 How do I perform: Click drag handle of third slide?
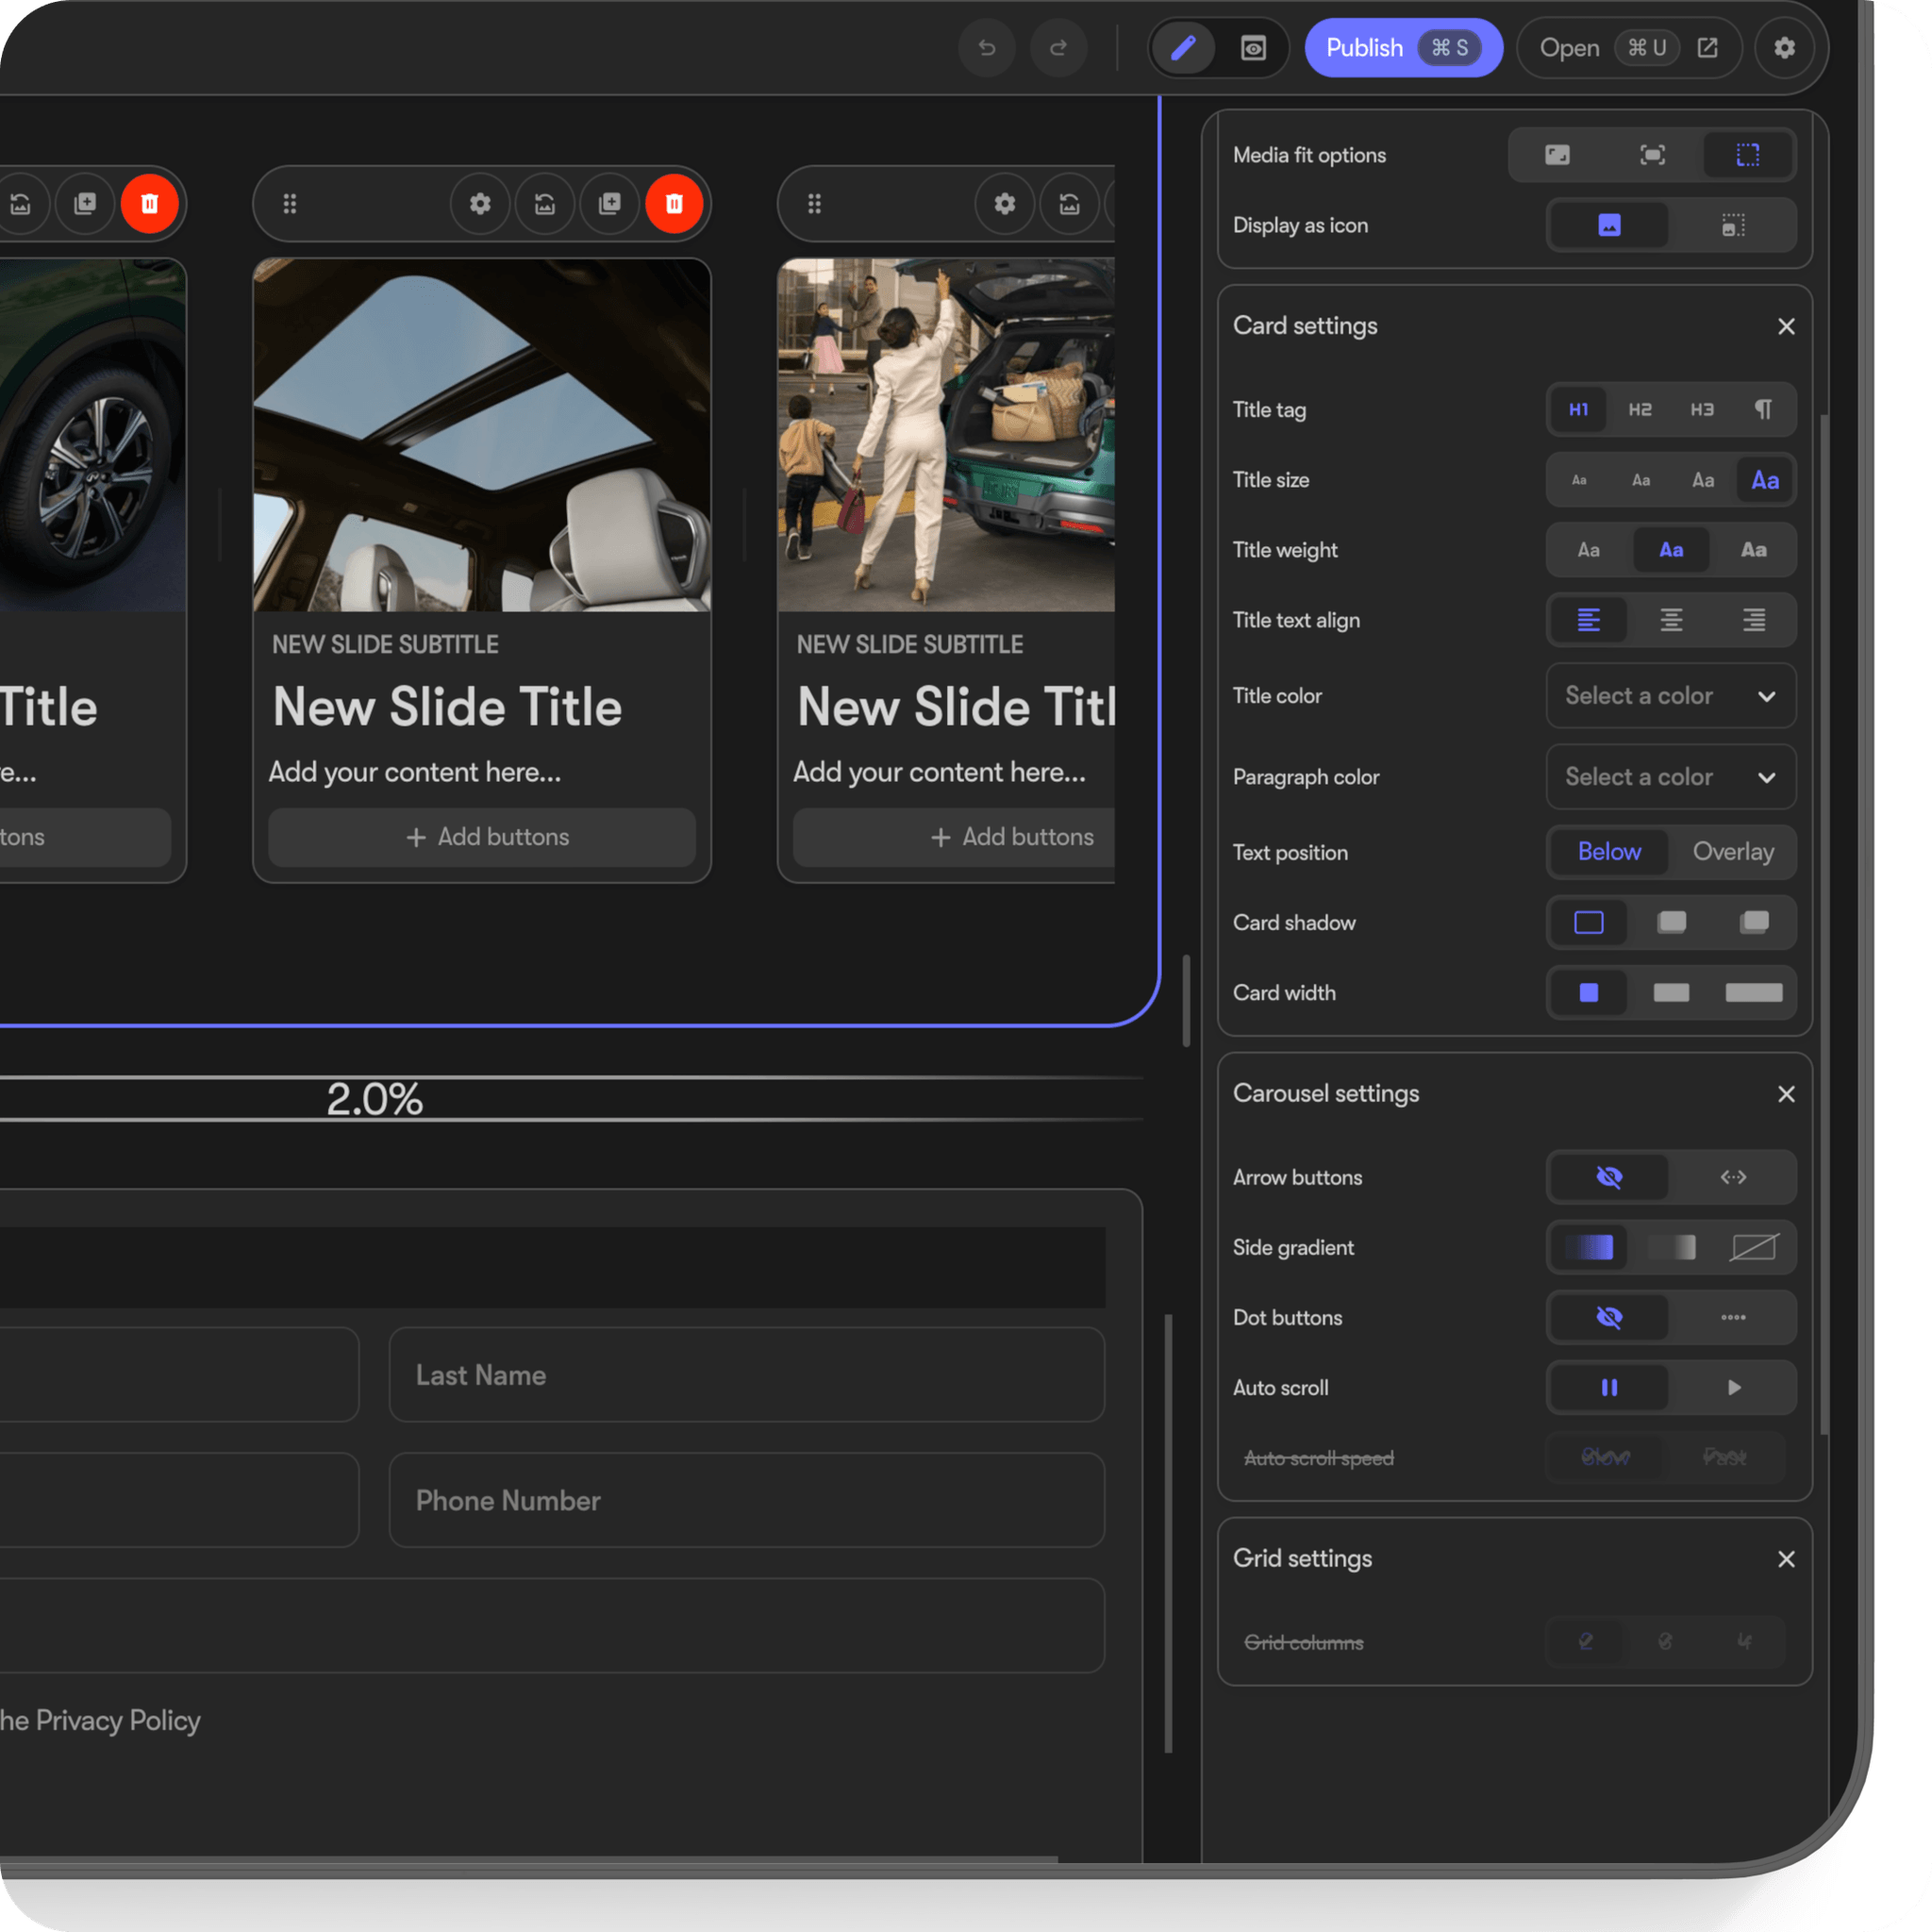pos(814,204)
